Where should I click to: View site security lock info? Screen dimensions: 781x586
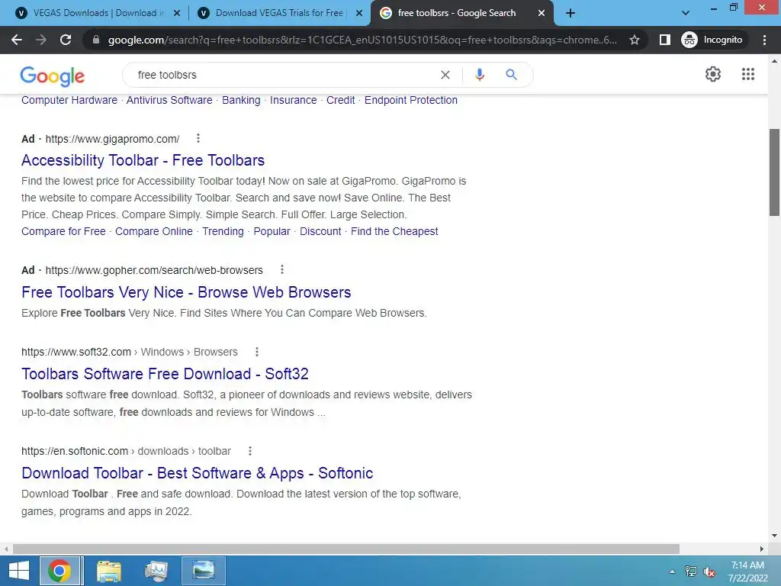pyautogui.click(x=96, y=40)
